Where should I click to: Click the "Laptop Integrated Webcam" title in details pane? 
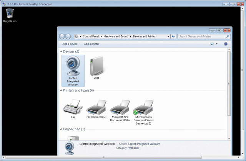pyautogui.click(x=97, y=144)
